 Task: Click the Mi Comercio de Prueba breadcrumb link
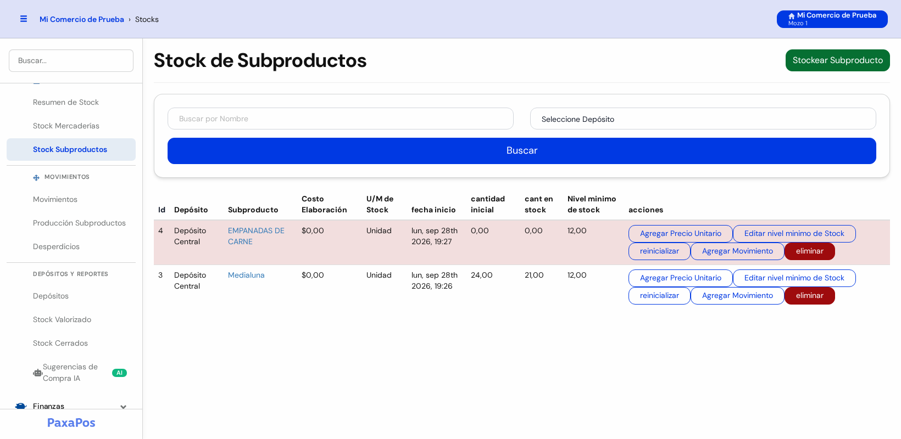(x=82, y=19)
